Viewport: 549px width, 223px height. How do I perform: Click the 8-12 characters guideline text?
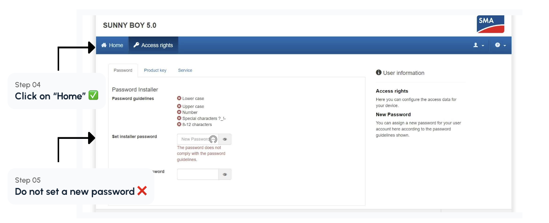pos(197,125)
